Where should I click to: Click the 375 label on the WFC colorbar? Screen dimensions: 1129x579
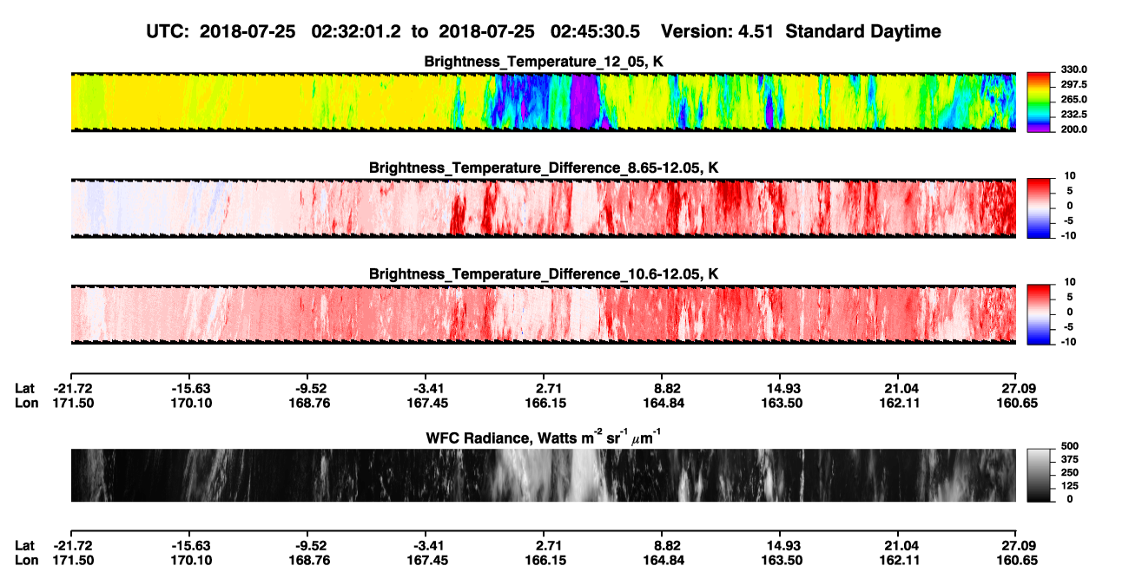[1071, 459]
